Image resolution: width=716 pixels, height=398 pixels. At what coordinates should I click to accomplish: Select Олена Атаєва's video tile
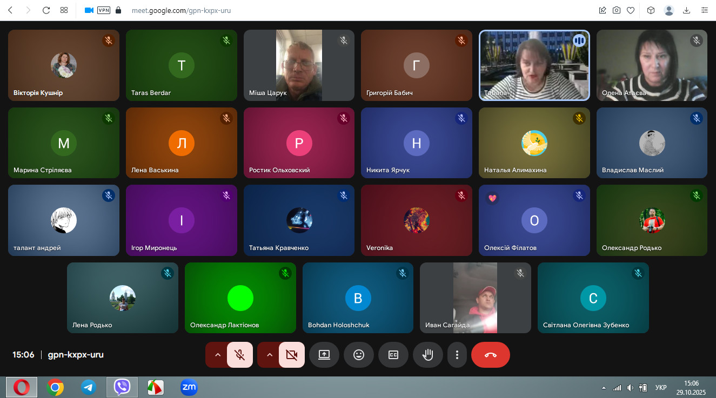pos(652,65)
